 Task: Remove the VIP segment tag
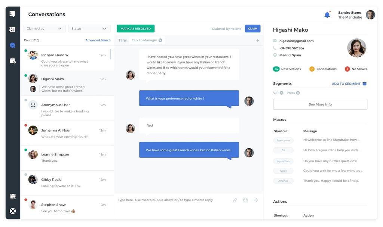(x=282, y=93)
